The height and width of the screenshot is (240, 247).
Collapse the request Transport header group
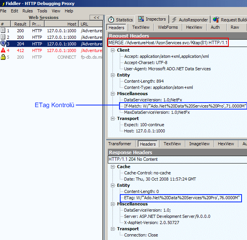pyautogui.click(x=113, y=118)
